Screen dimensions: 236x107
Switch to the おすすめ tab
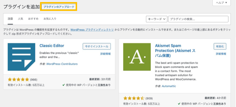click(33, 19)
